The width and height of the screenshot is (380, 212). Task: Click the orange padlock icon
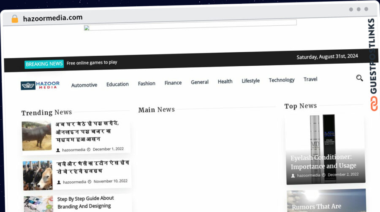[15, 19]
